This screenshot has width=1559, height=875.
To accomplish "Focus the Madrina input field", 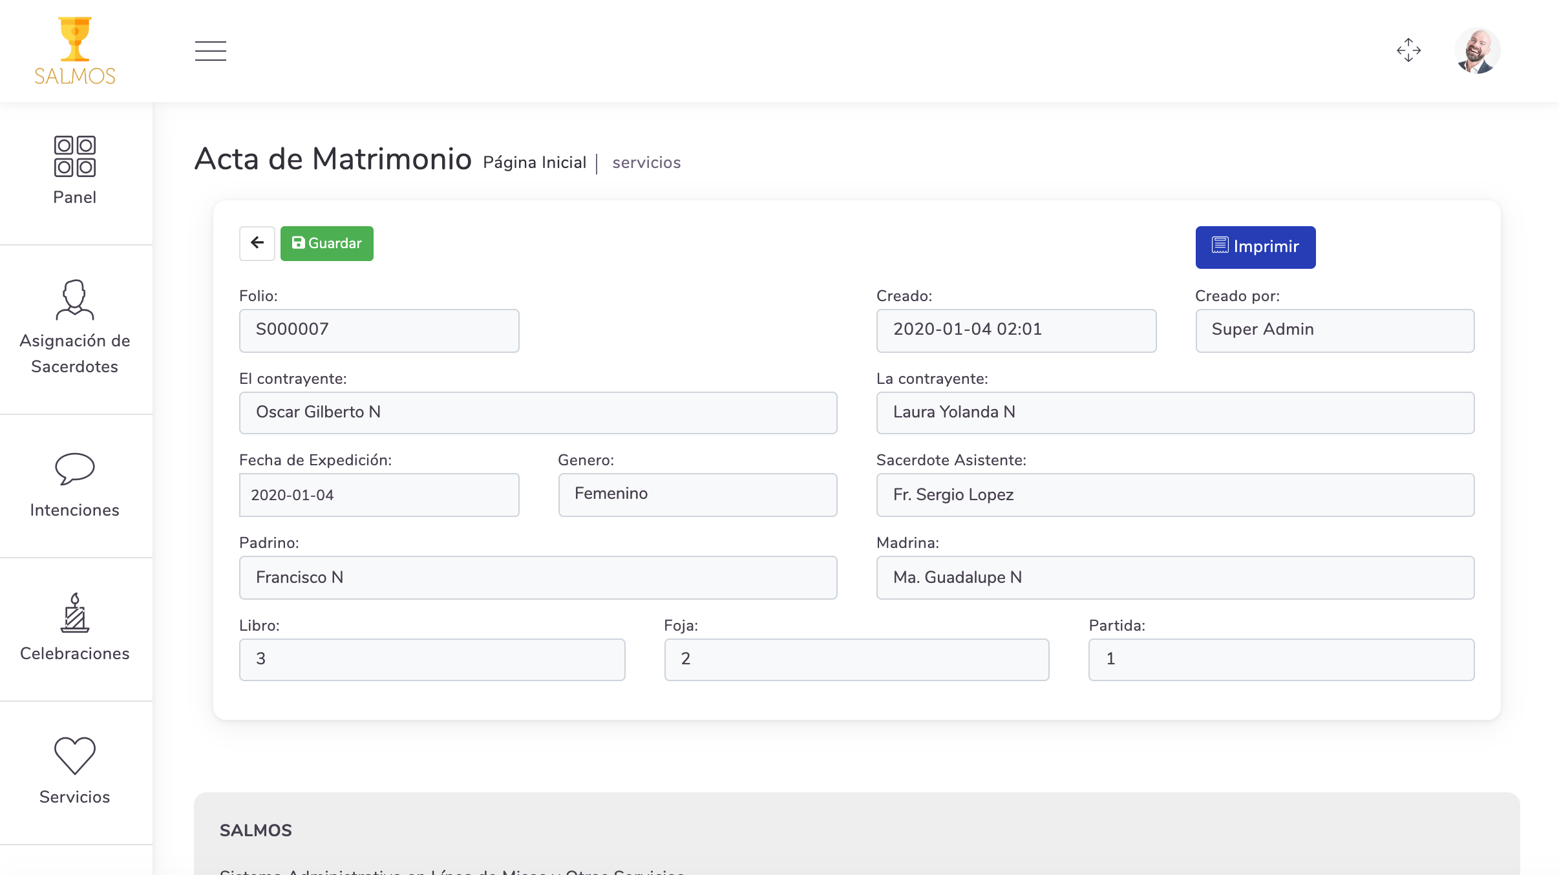I will 1174,577.
